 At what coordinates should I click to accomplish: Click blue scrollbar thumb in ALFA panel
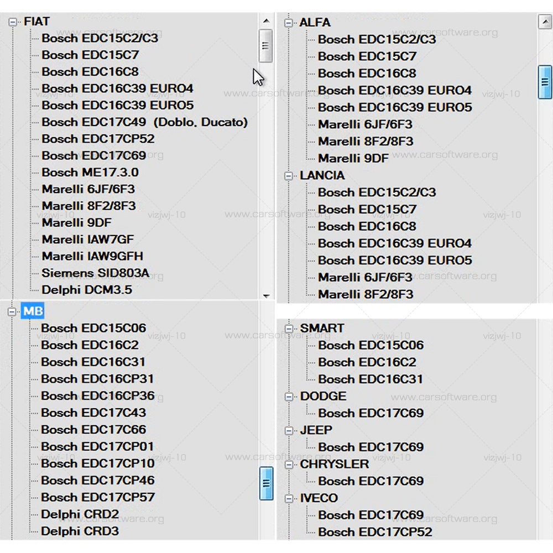(545, 82)
